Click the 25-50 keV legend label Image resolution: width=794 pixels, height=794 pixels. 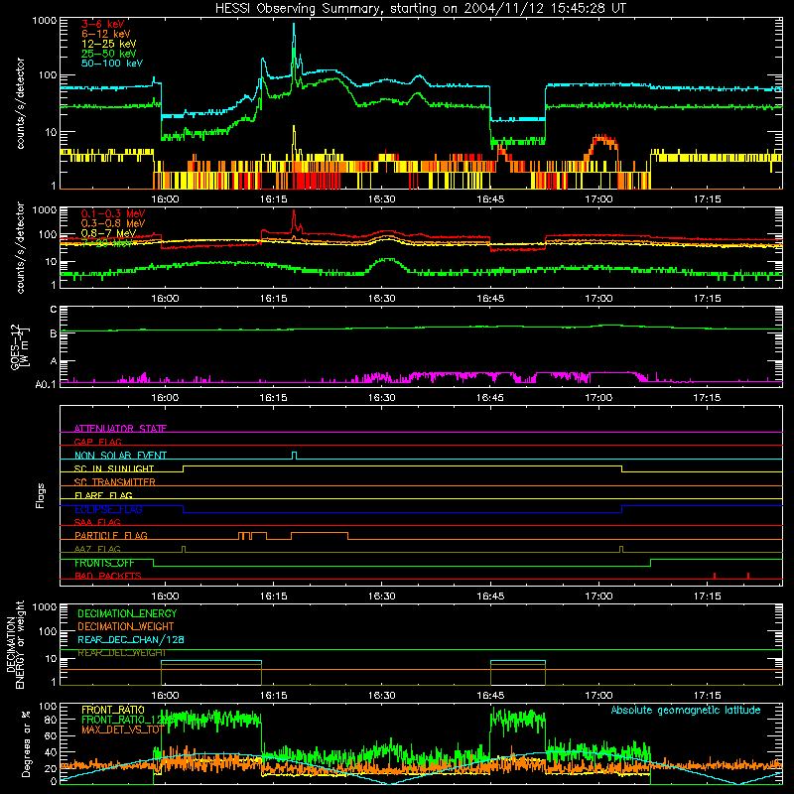(109, 54)
